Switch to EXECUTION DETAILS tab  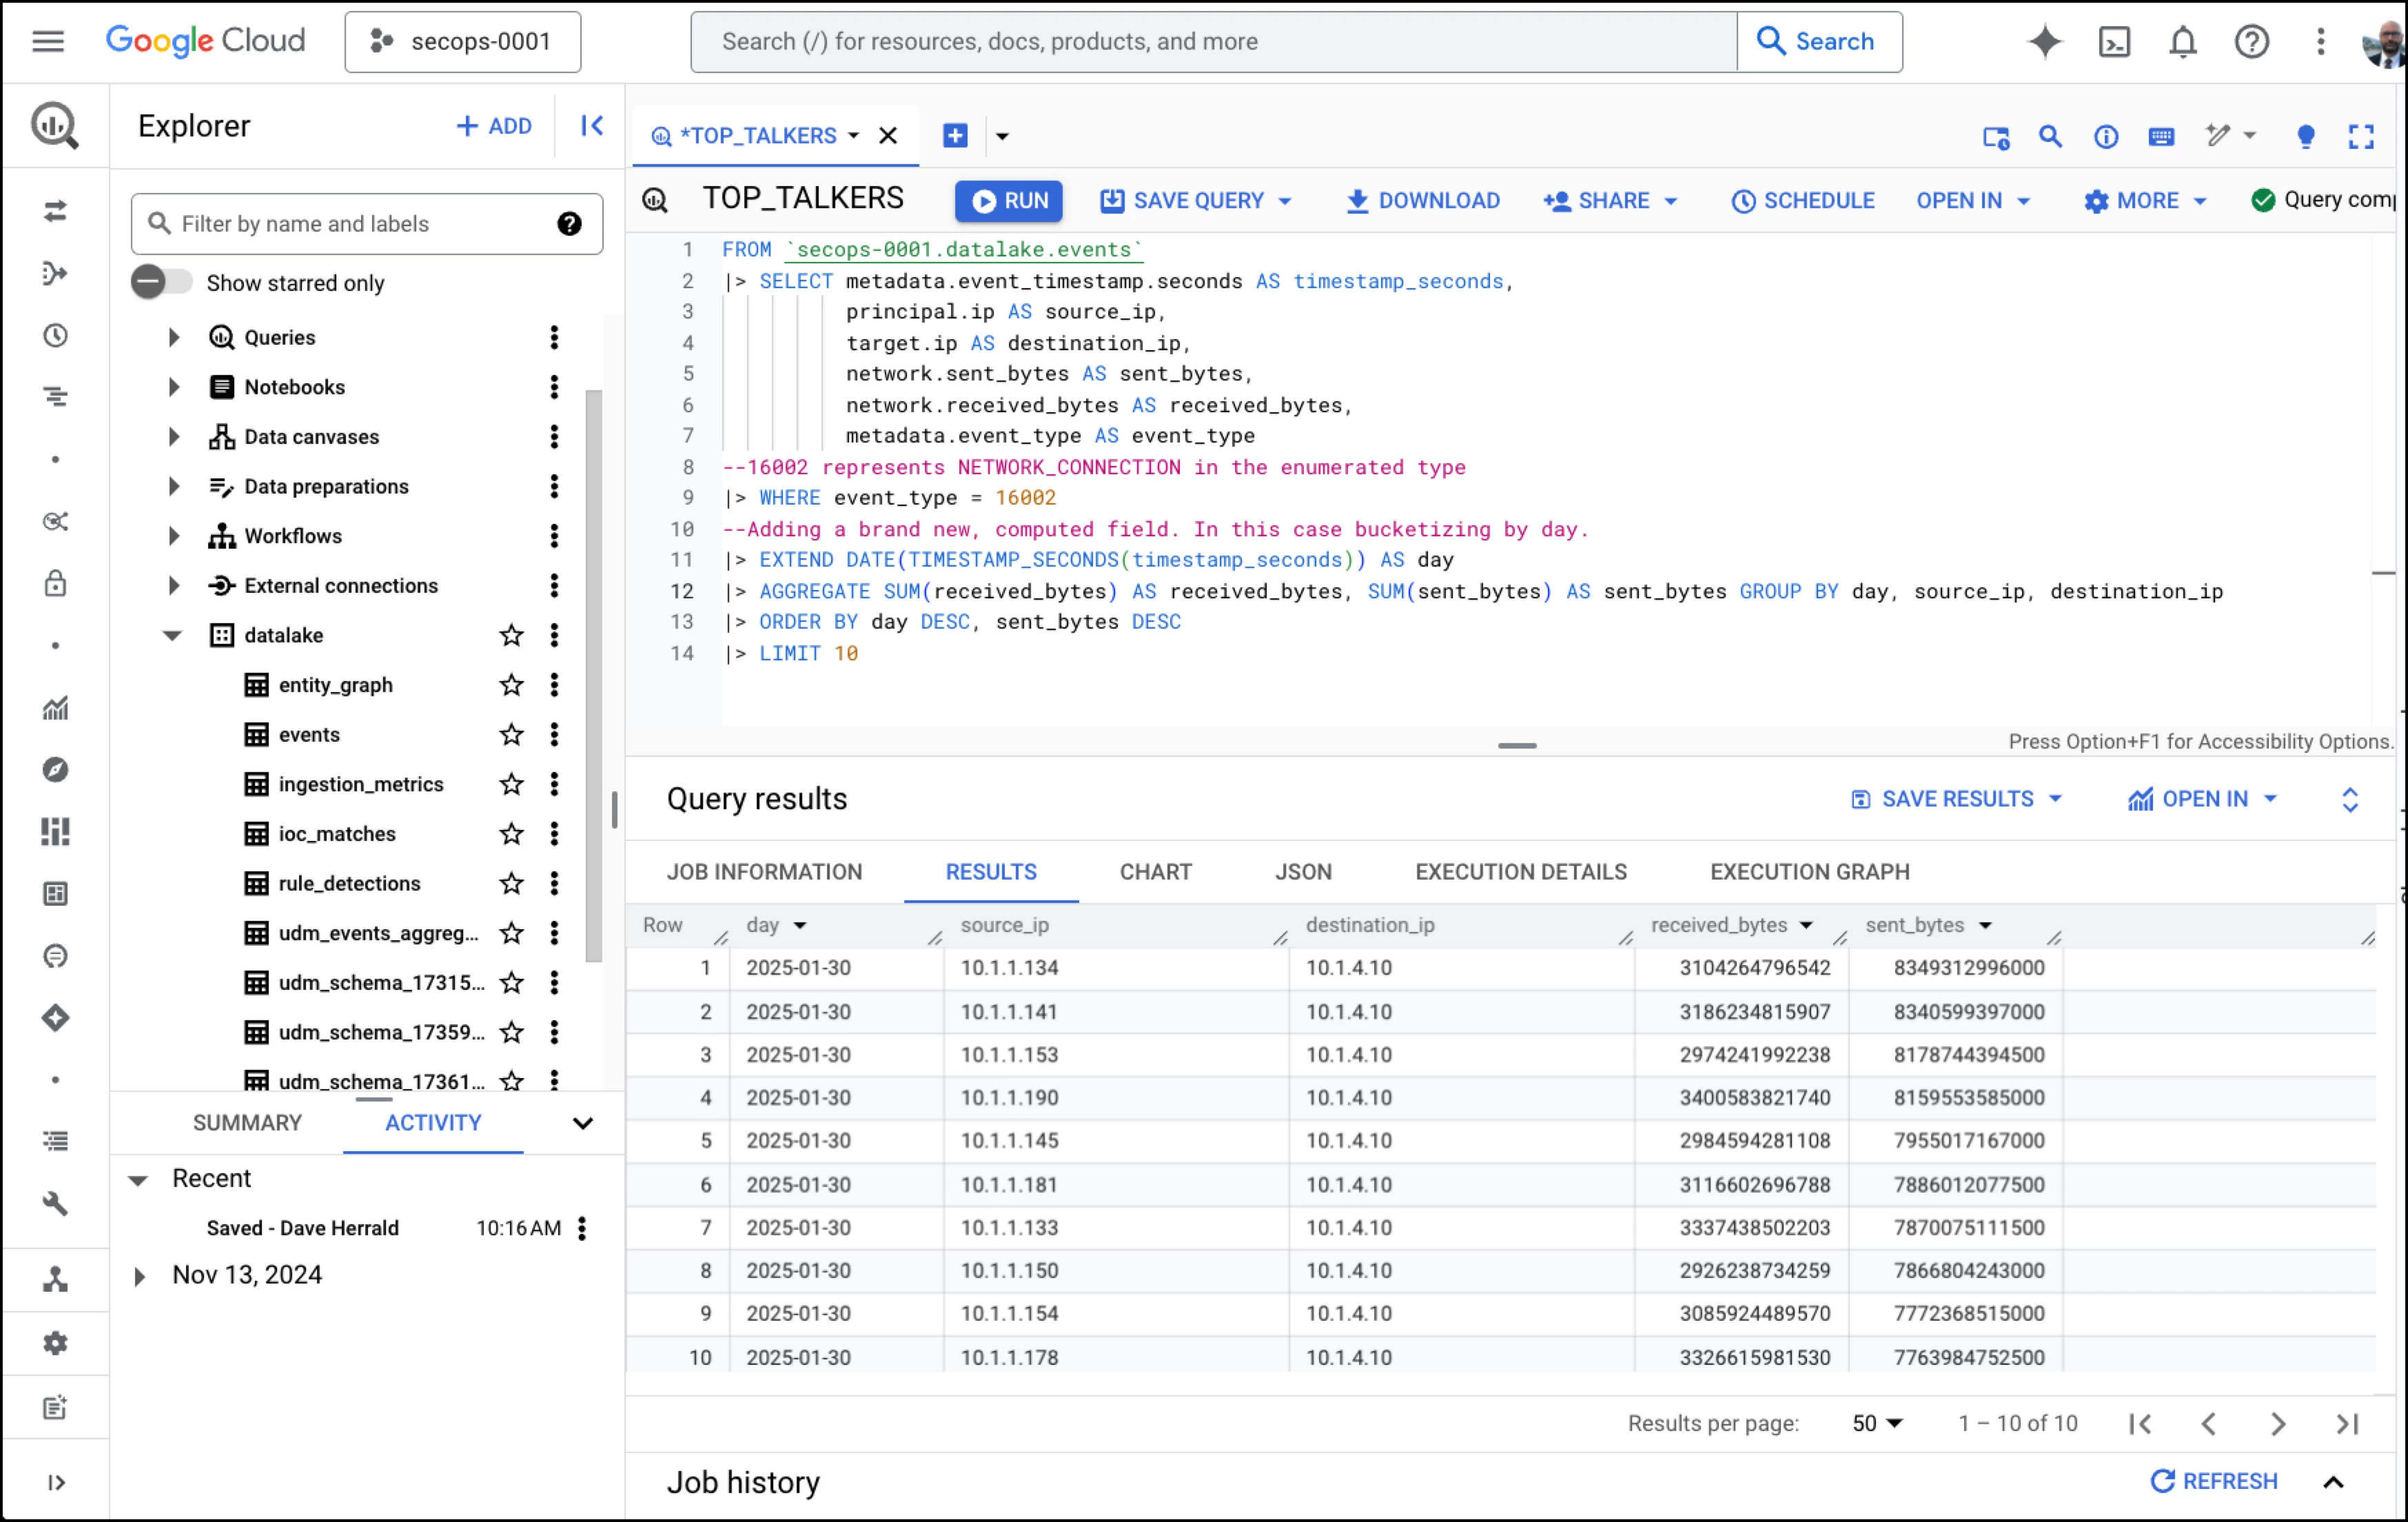(1520, 872)
